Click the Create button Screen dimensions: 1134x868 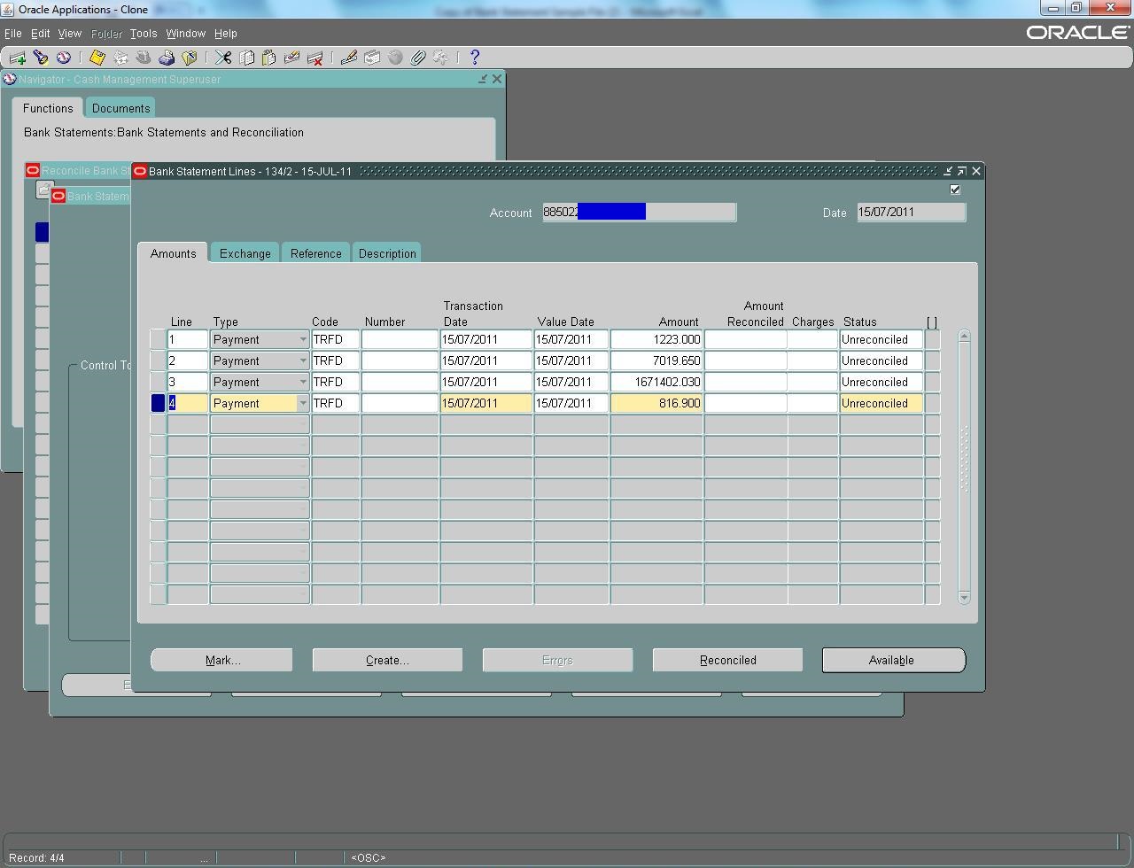[x=386, y=660]
